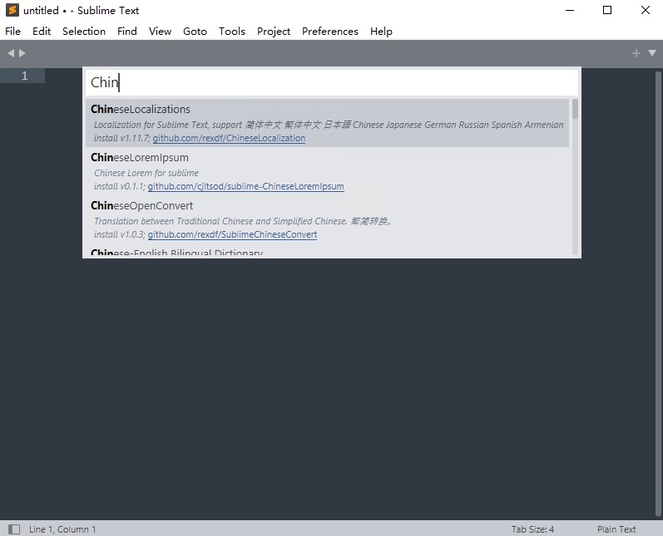
Task: Open the File menu
Action: [x=12, y=32]
